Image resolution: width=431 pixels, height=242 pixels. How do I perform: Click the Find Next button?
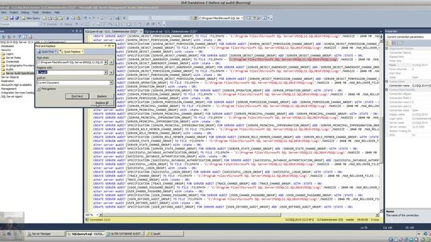[77, 96]
